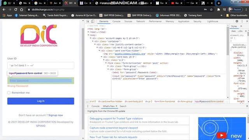This screenshot has width=249, height=140.
Task: Click the Enter password input field
Action: [40, 80]
